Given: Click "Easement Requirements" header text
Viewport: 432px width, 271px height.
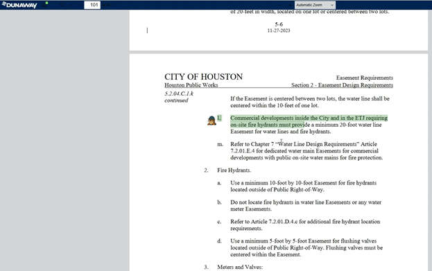Looking at the screenshot, I should click(365, 78).
